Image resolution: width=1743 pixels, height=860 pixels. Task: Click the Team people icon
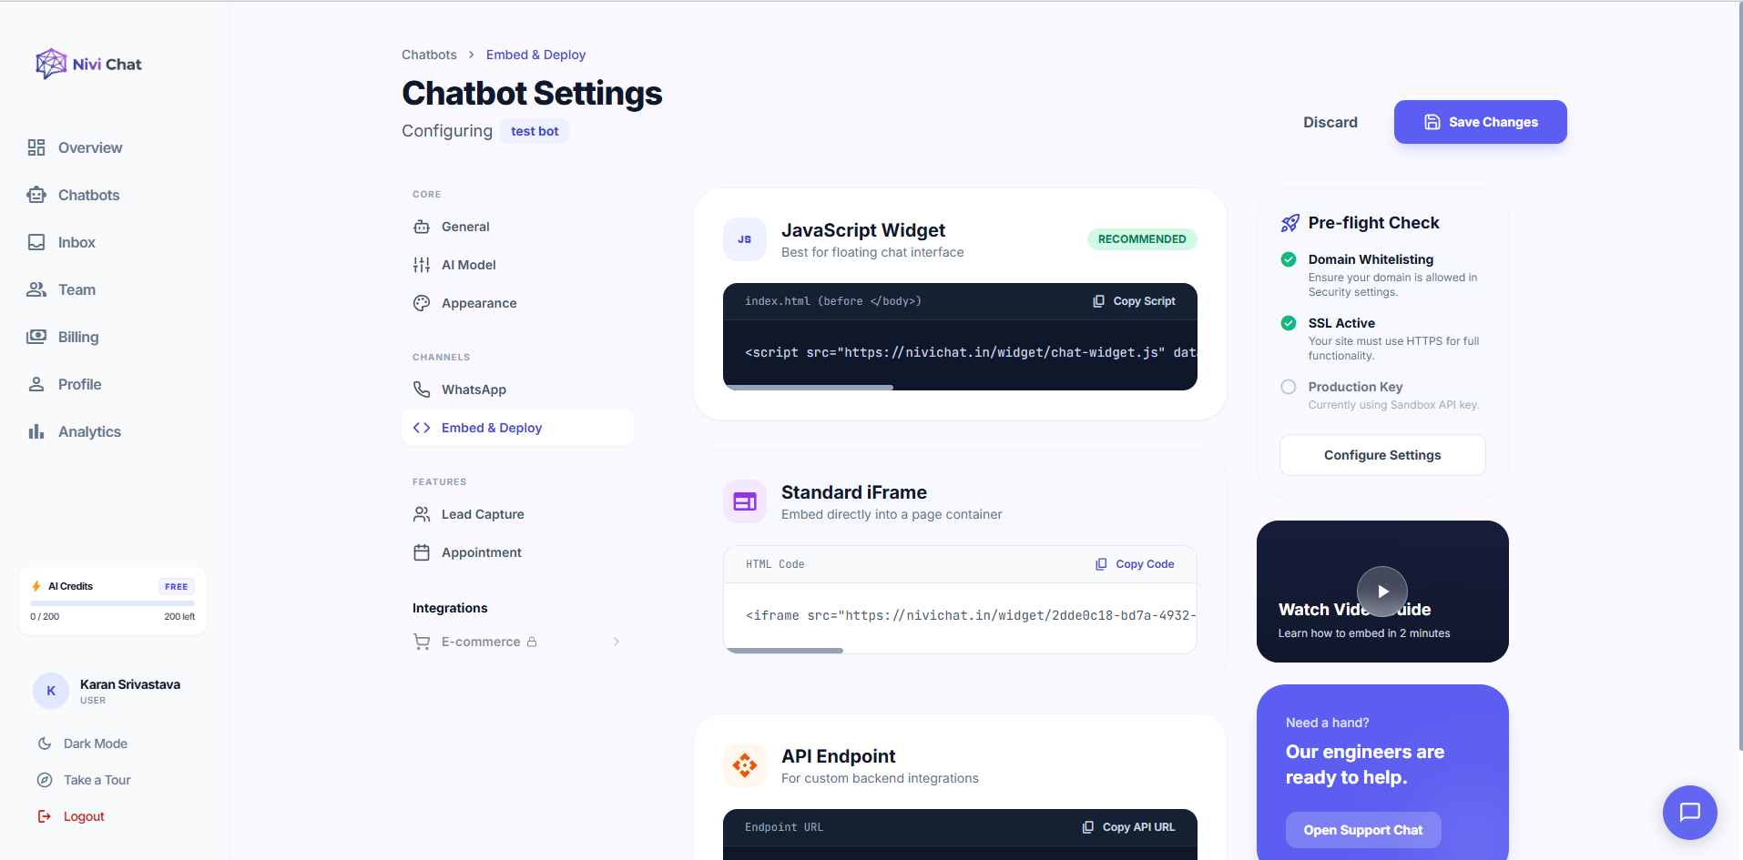pos(36,289)
